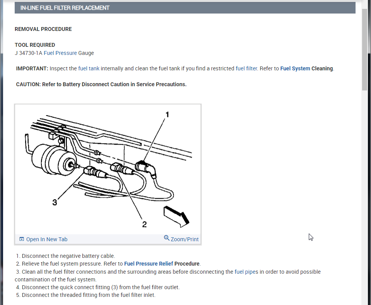Click step 1 'Disconnect the negative battery cable'
The height and width of the screenshot is (305, 371).
(x=66, y=256)
